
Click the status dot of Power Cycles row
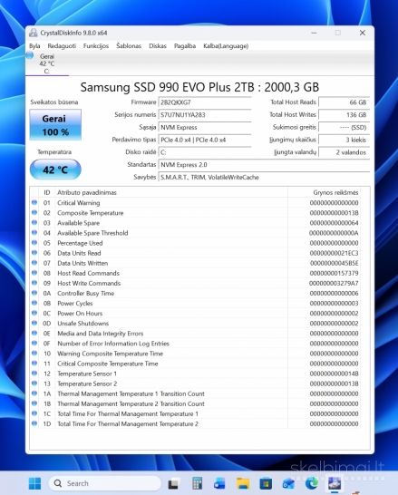34,303
